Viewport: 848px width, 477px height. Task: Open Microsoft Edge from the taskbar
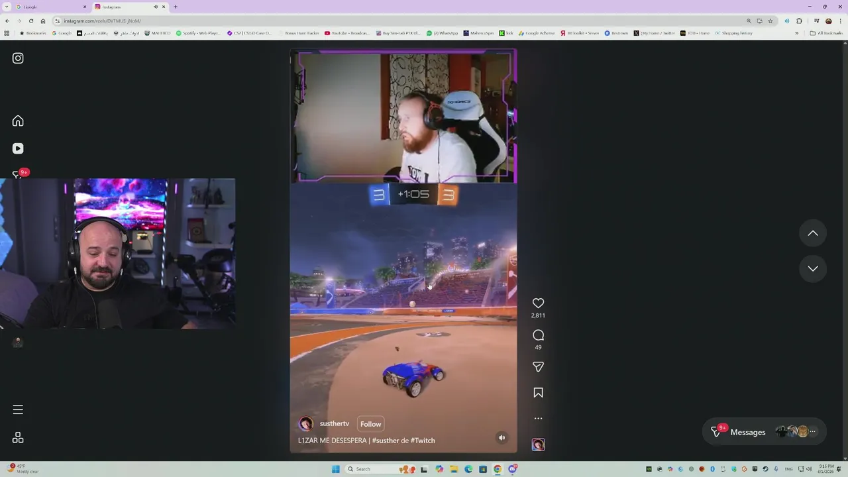coord(468,469)
